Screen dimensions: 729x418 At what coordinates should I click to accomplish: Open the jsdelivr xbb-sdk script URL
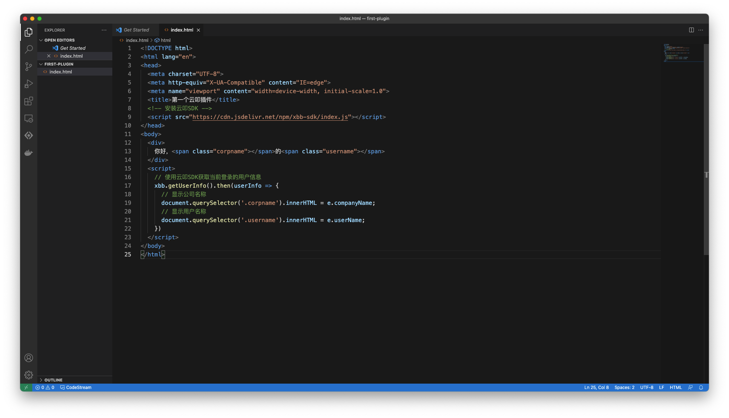[x=270, y=117]
